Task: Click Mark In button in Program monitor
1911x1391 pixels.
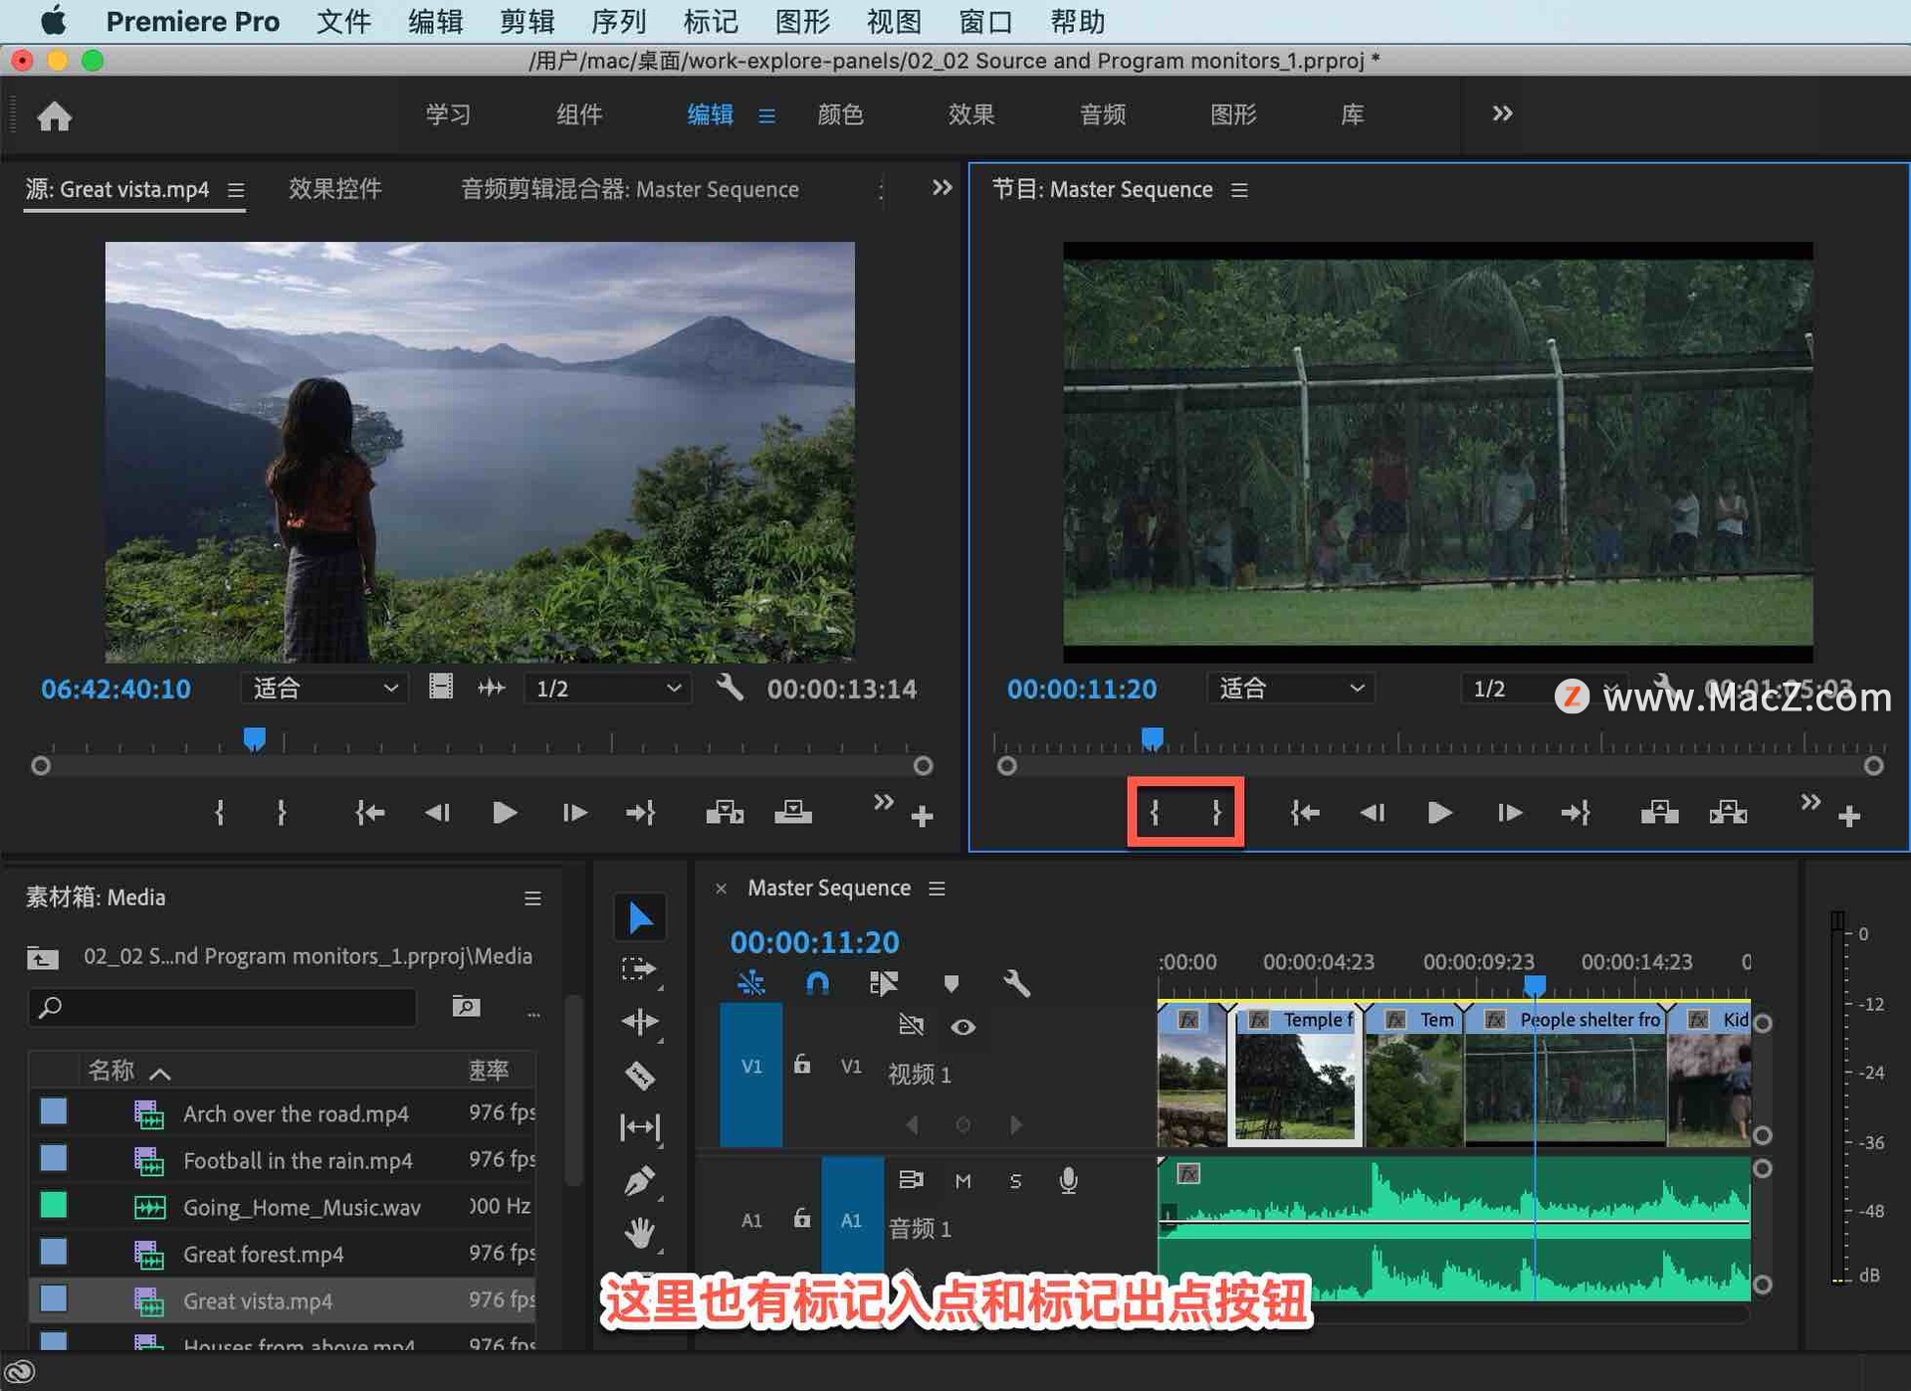Action: click(x=1155, y=813)
